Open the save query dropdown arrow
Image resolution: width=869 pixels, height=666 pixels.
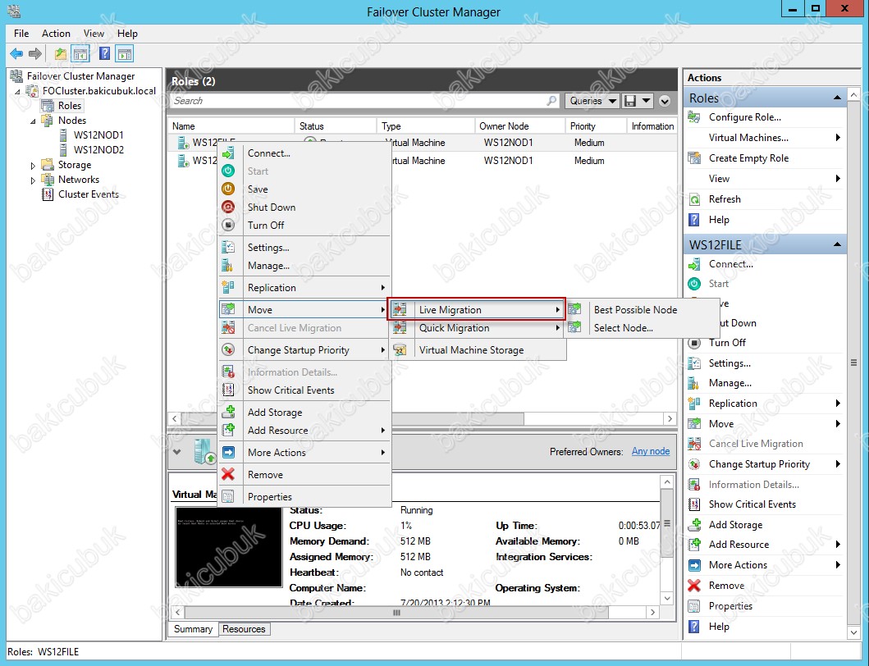tap(646, 101)
